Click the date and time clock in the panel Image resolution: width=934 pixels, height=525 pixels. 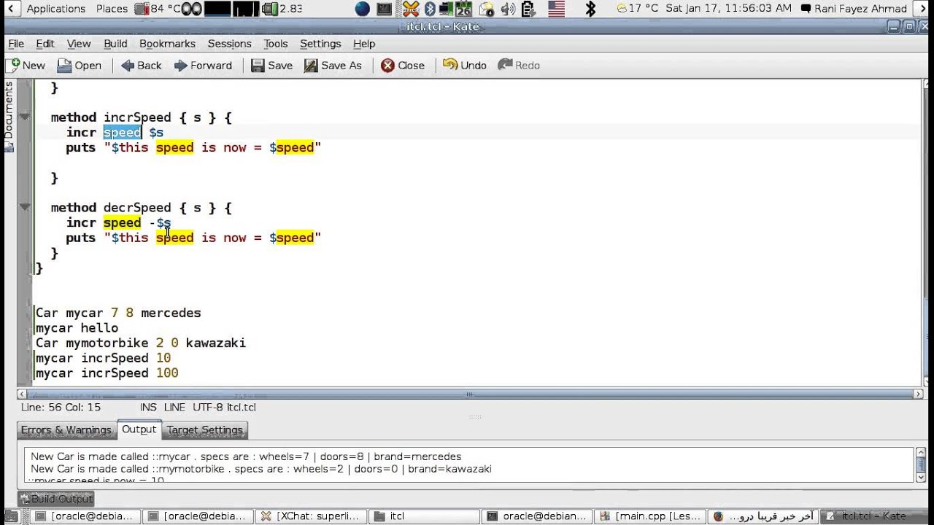(x=728, y=9)
